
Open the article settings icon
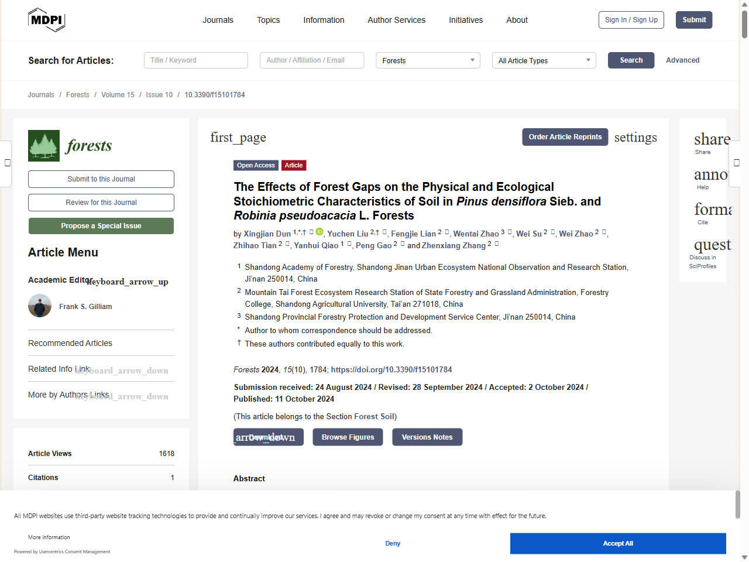click(635, 137)
